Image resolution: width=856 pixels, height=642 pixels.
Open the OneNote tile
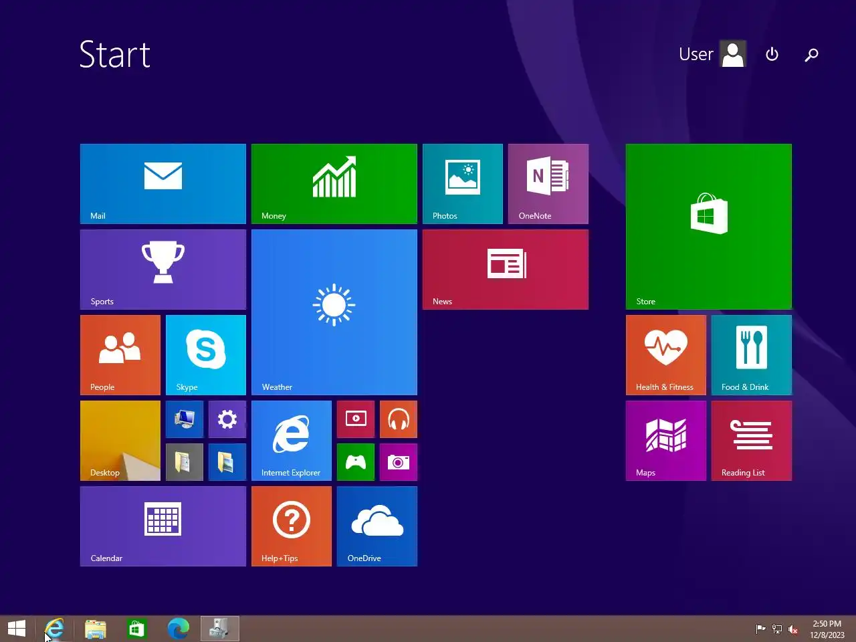(548, 184)
